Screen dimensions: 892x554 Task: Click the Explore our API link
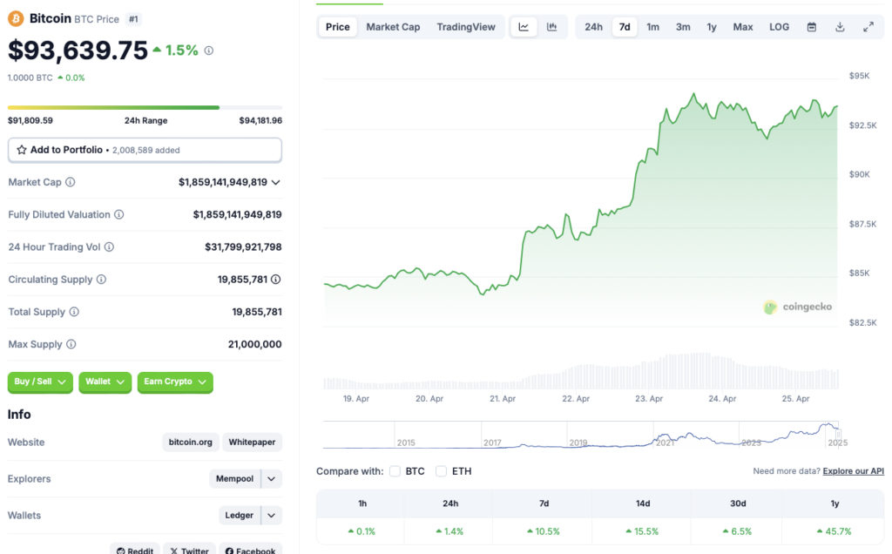[854, 471]
